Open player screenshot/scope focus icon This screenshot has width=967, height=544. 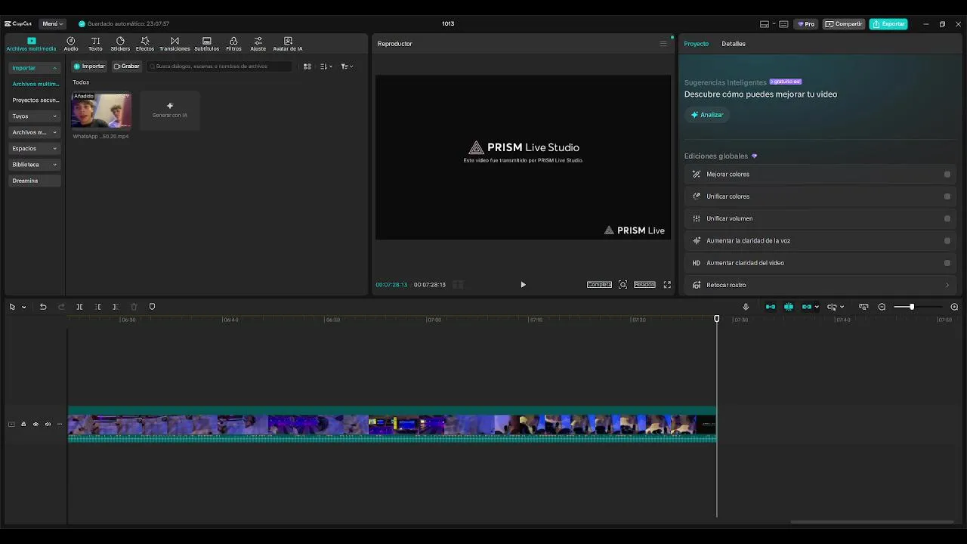623,285
